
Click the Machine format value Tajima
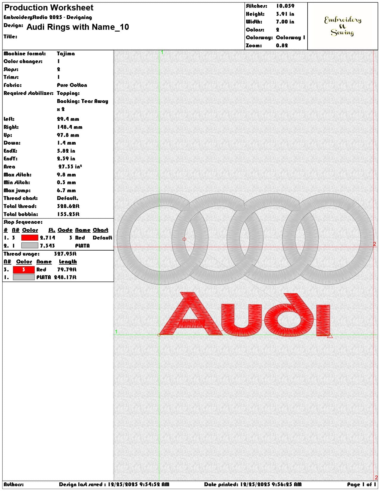(x=66, y=54)
